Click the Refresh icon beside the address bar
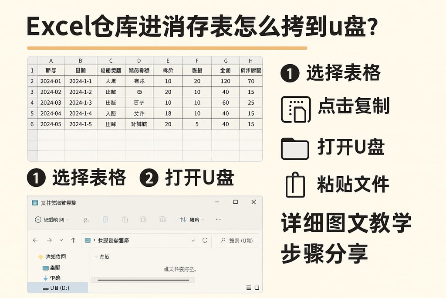 [205, 240]
